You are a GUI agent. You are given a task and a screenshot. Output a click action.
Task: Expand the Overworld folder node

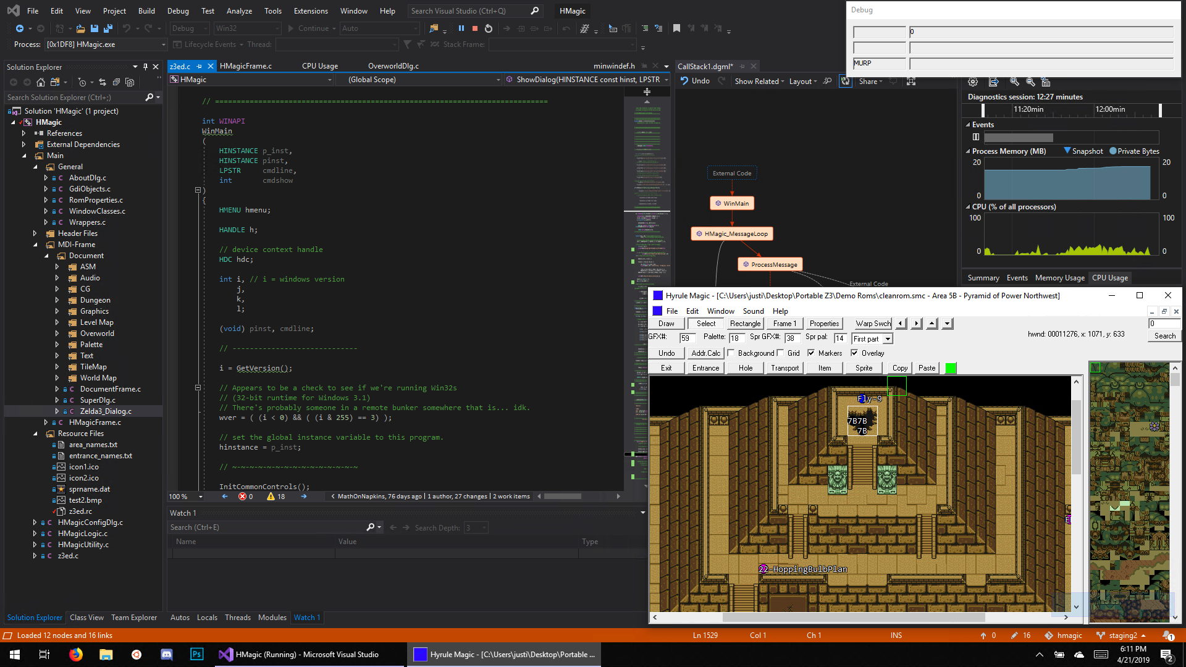tap(57, 333)
